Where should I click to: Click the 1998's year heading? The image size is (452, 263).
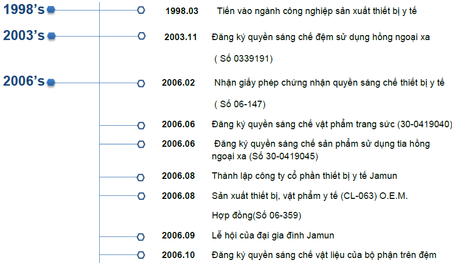[24, 9]
